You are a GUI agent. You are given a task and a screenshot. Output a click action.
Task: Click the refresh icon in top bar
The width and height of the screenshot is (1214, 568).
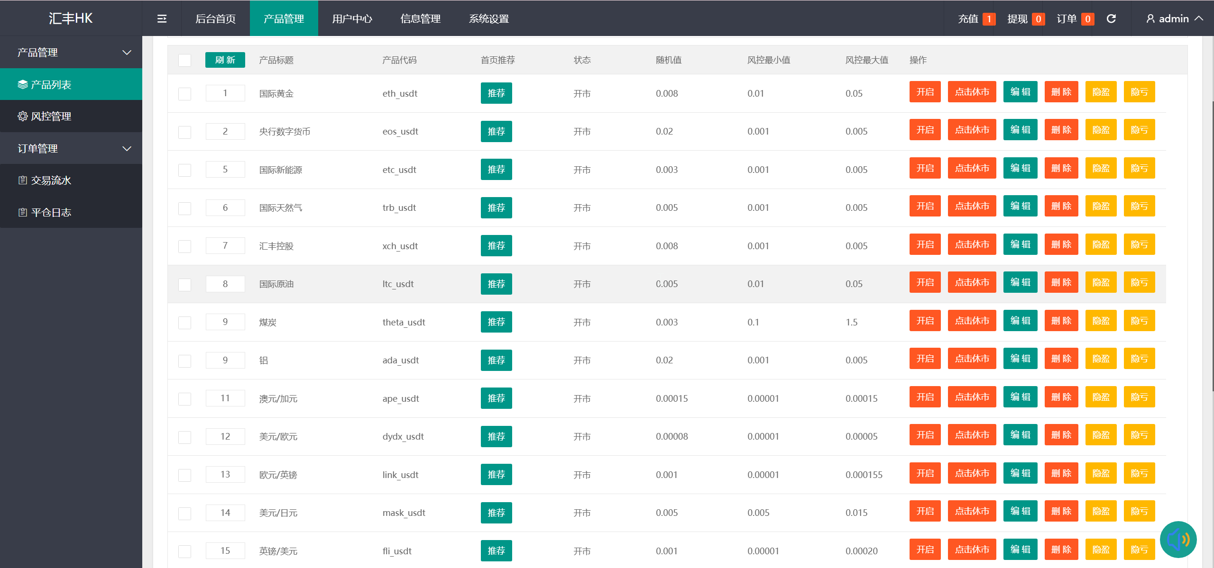click(1111, 18)
